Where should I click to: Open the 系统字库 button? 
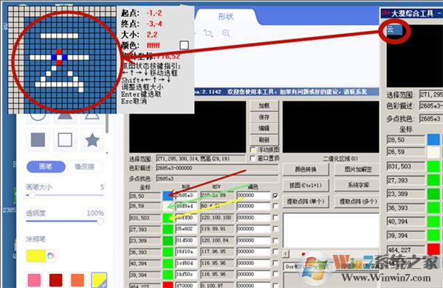pyautogui.click(x=358, y=185)
